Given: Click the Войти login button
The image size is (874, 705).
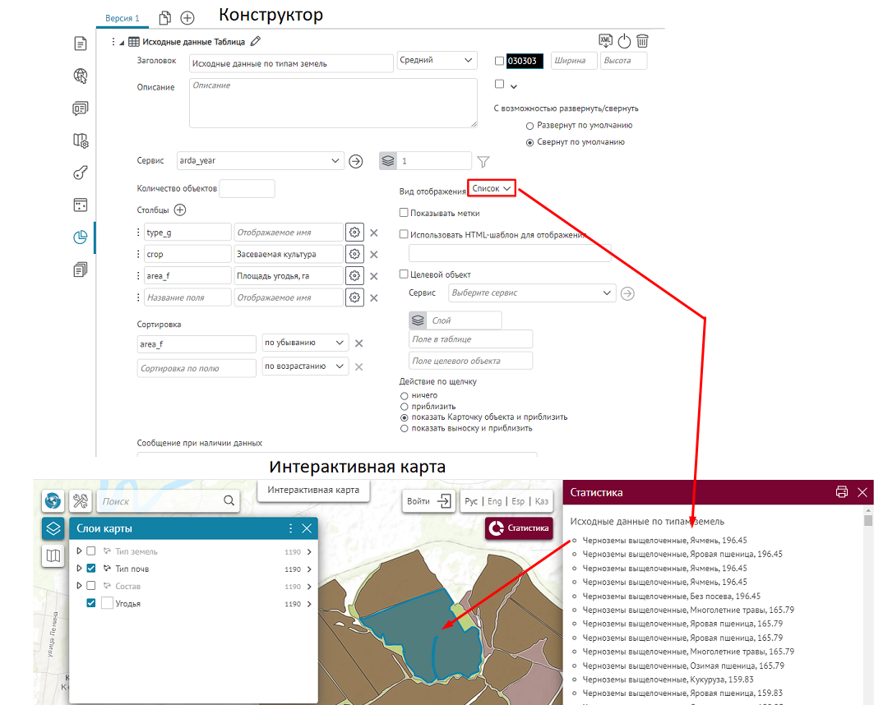Looking at the screenshot, I should [x=428, y=501].
